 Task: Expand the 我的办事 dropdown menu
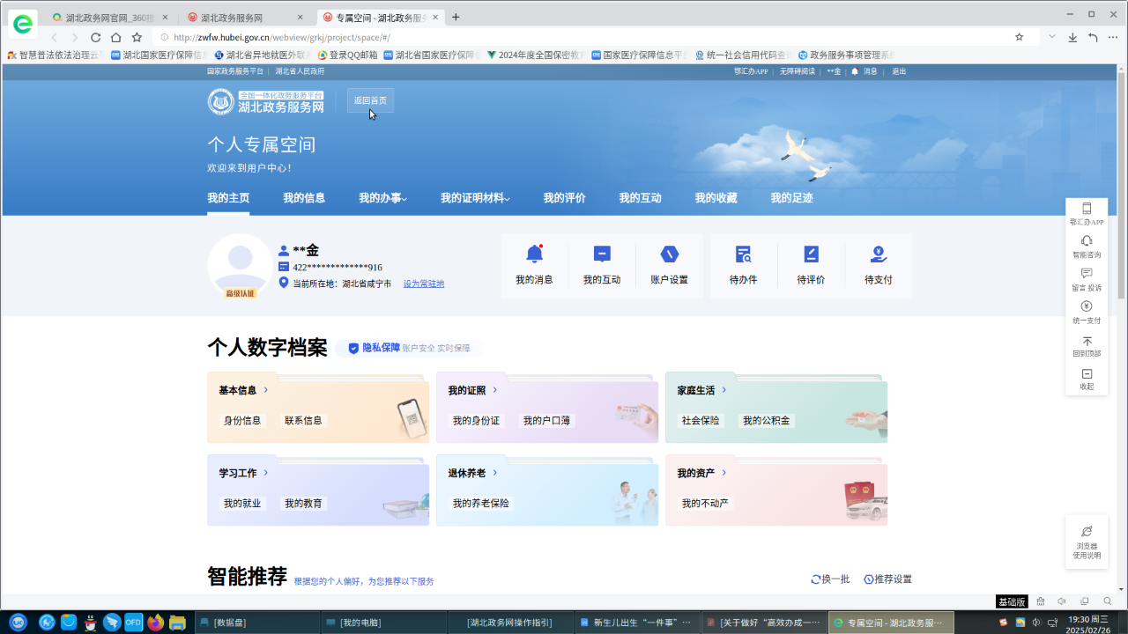click(x=382, y=198)
